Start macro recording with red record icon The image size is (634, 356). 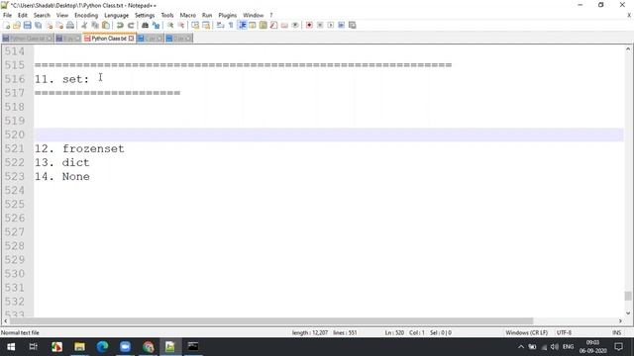[309, 25]
